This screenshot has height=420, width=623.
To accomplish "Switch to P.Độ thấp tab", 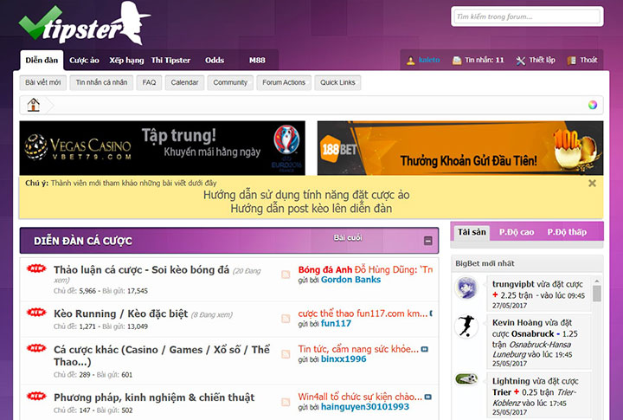I will click(567, 232).
